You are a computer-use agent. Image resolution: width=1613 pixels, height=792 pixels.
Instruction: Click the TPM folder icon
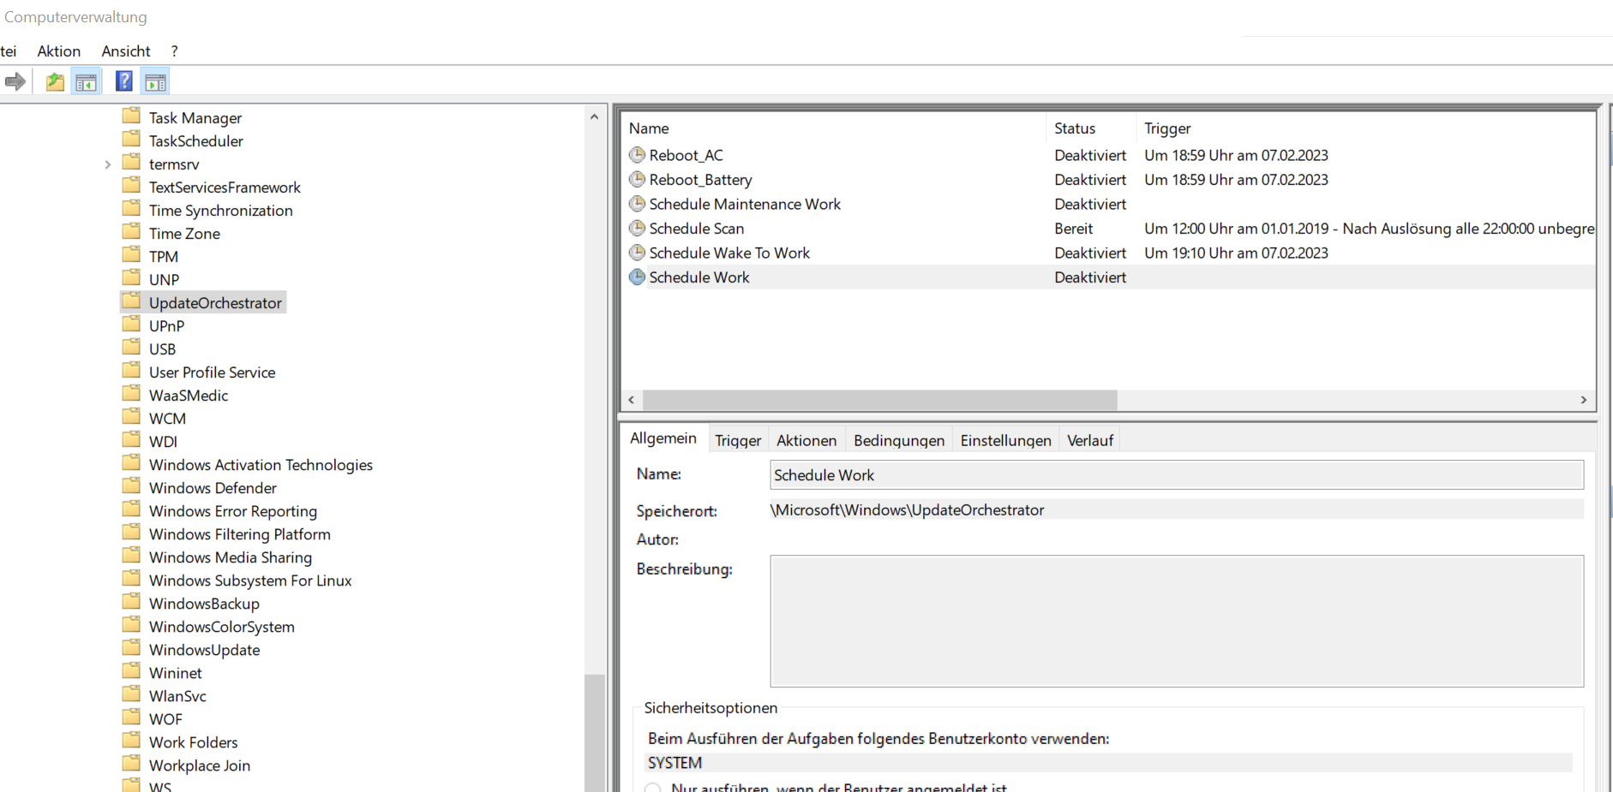click(131, 255)
